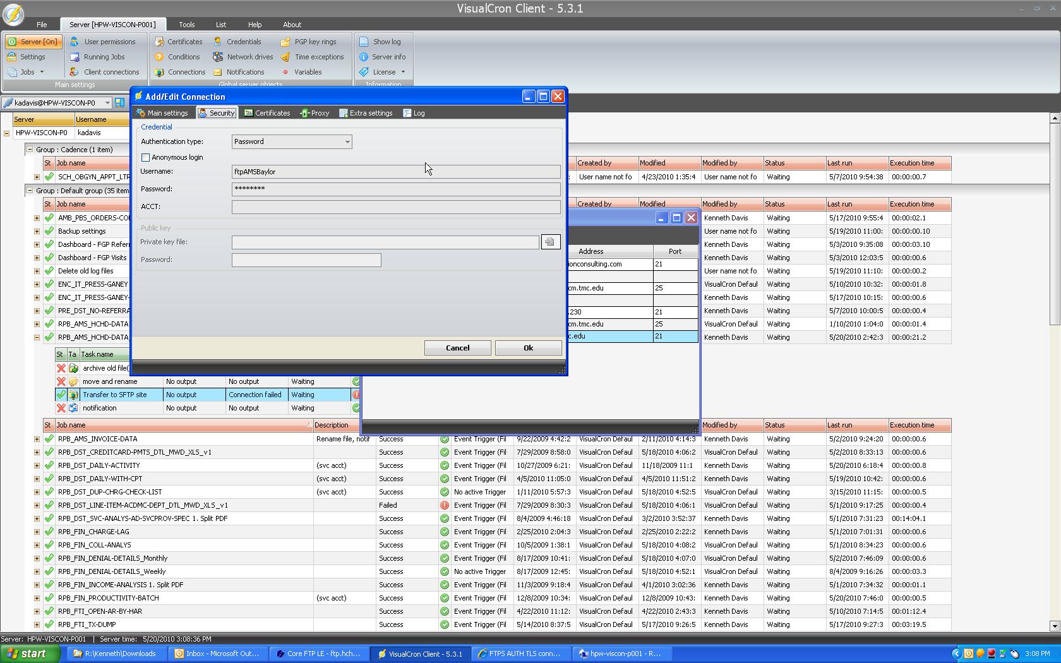Switch to the Extra settings tab
1061x663 pixels.
[366, 113]
